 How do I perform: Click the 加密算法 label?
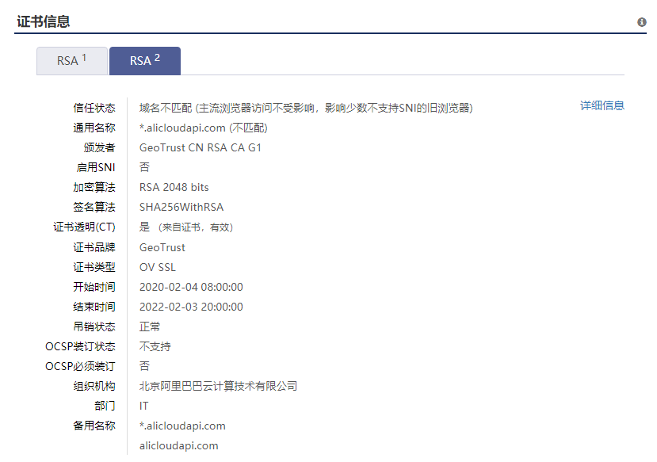pos(94,187)
